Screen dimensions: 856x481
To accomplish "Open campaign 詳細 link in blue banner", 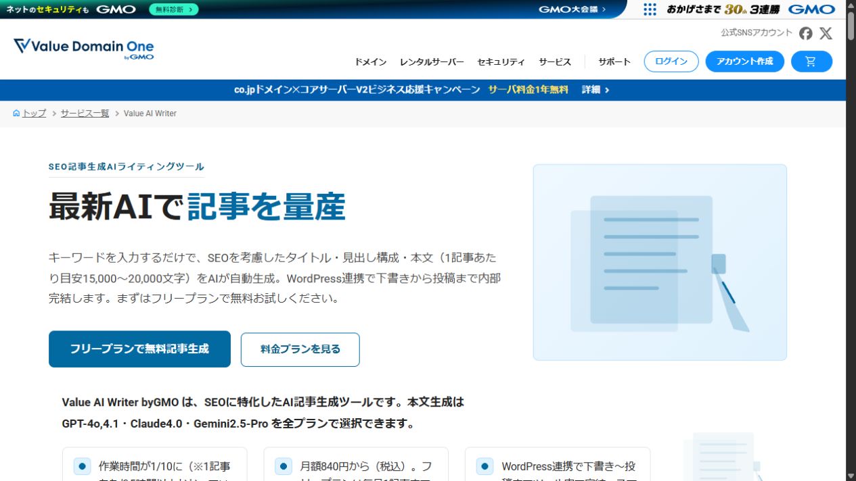I will 595,90.
